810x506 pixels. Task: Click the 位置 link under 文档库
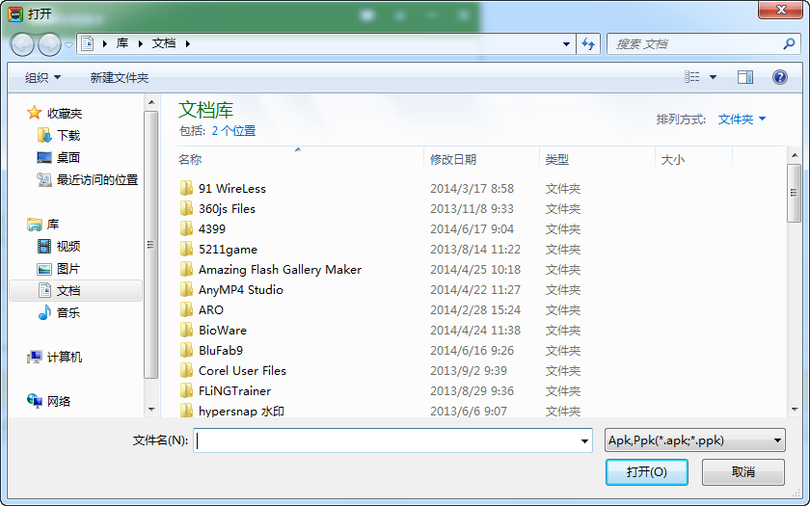[x=245, y=131]
